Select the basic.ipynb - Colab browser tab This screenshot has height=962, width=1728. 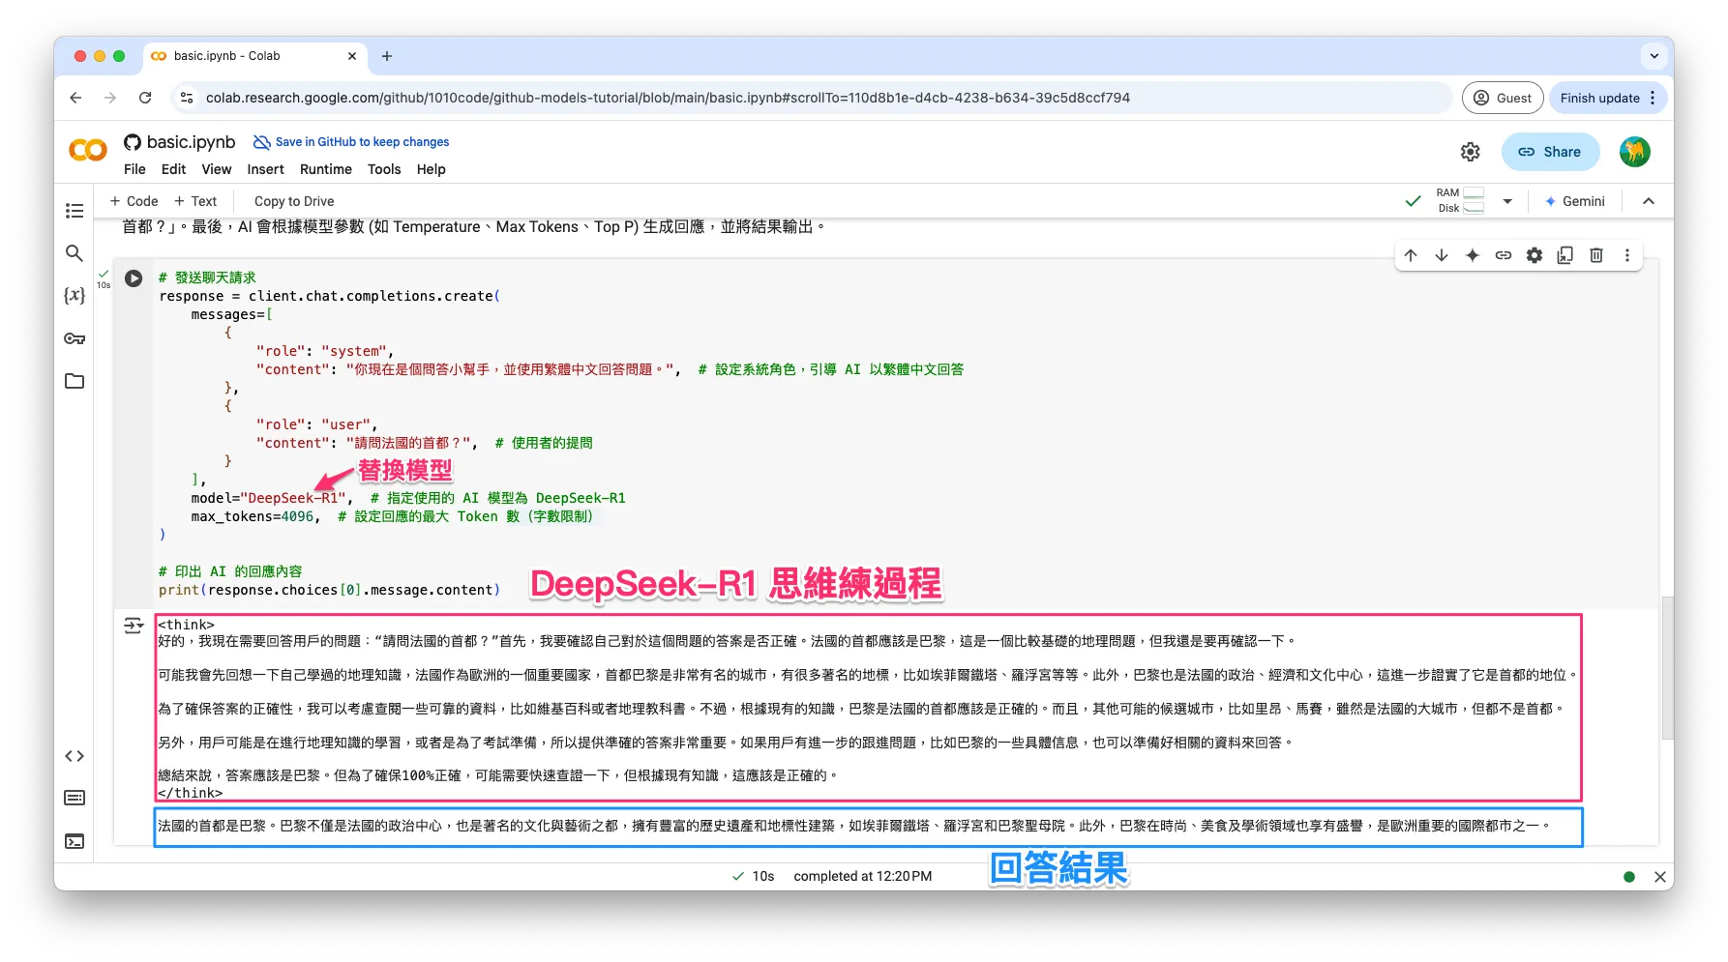[254, 56]
